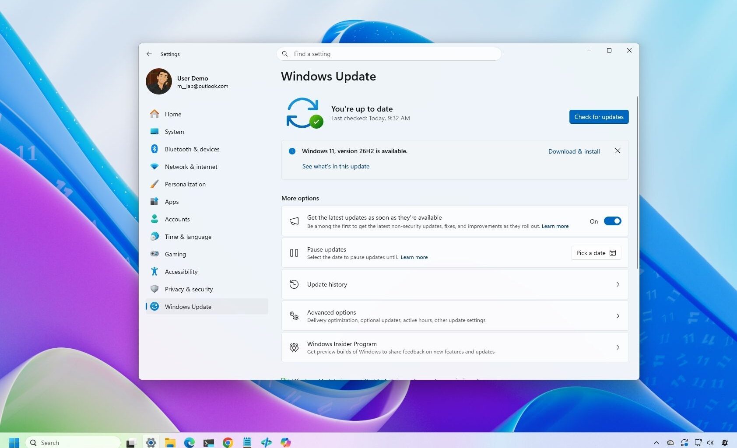Open Network & internet settings
Viewport: 737px width, 448px height.
pos(207,167)
